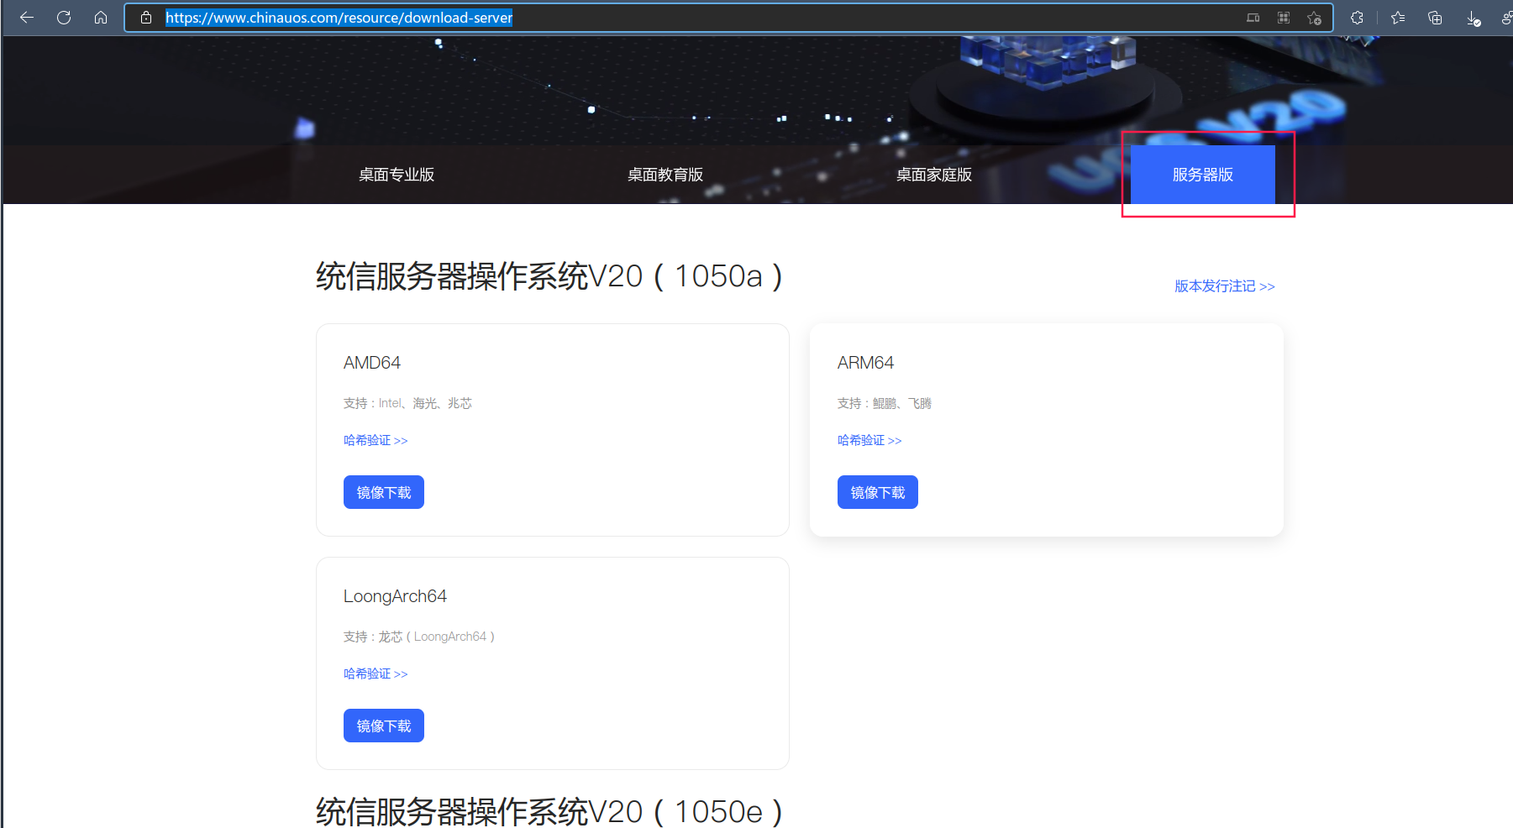Open the favorites list icon
Image resolution: width=1513 pixels, height=828 pixels.
pos(1398,18)
